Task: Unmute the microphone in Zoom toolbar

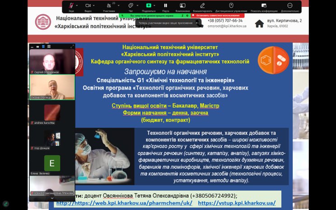Action: (x=71, y=5)
